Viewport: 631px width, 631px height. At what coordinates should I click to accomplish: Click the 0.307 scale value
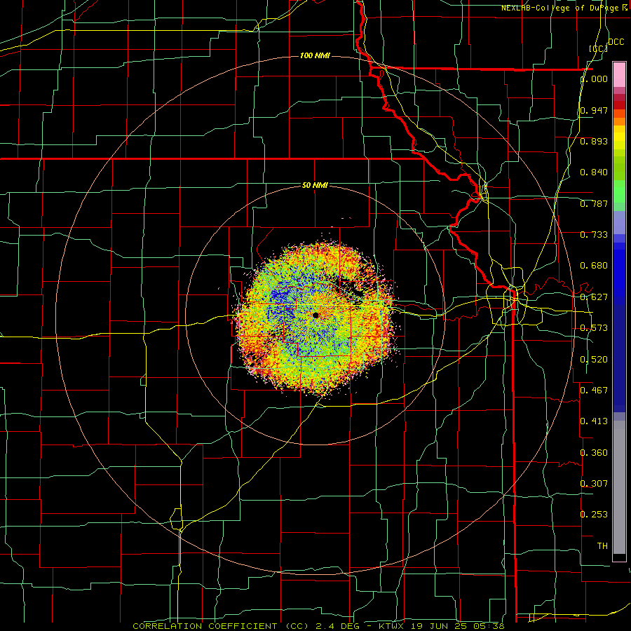coord(594,483)
